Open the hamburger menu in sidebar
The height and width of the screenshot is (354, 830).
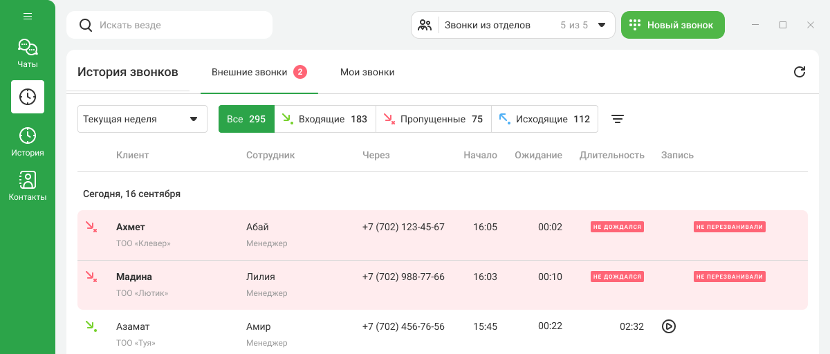[x=28, y=17]
